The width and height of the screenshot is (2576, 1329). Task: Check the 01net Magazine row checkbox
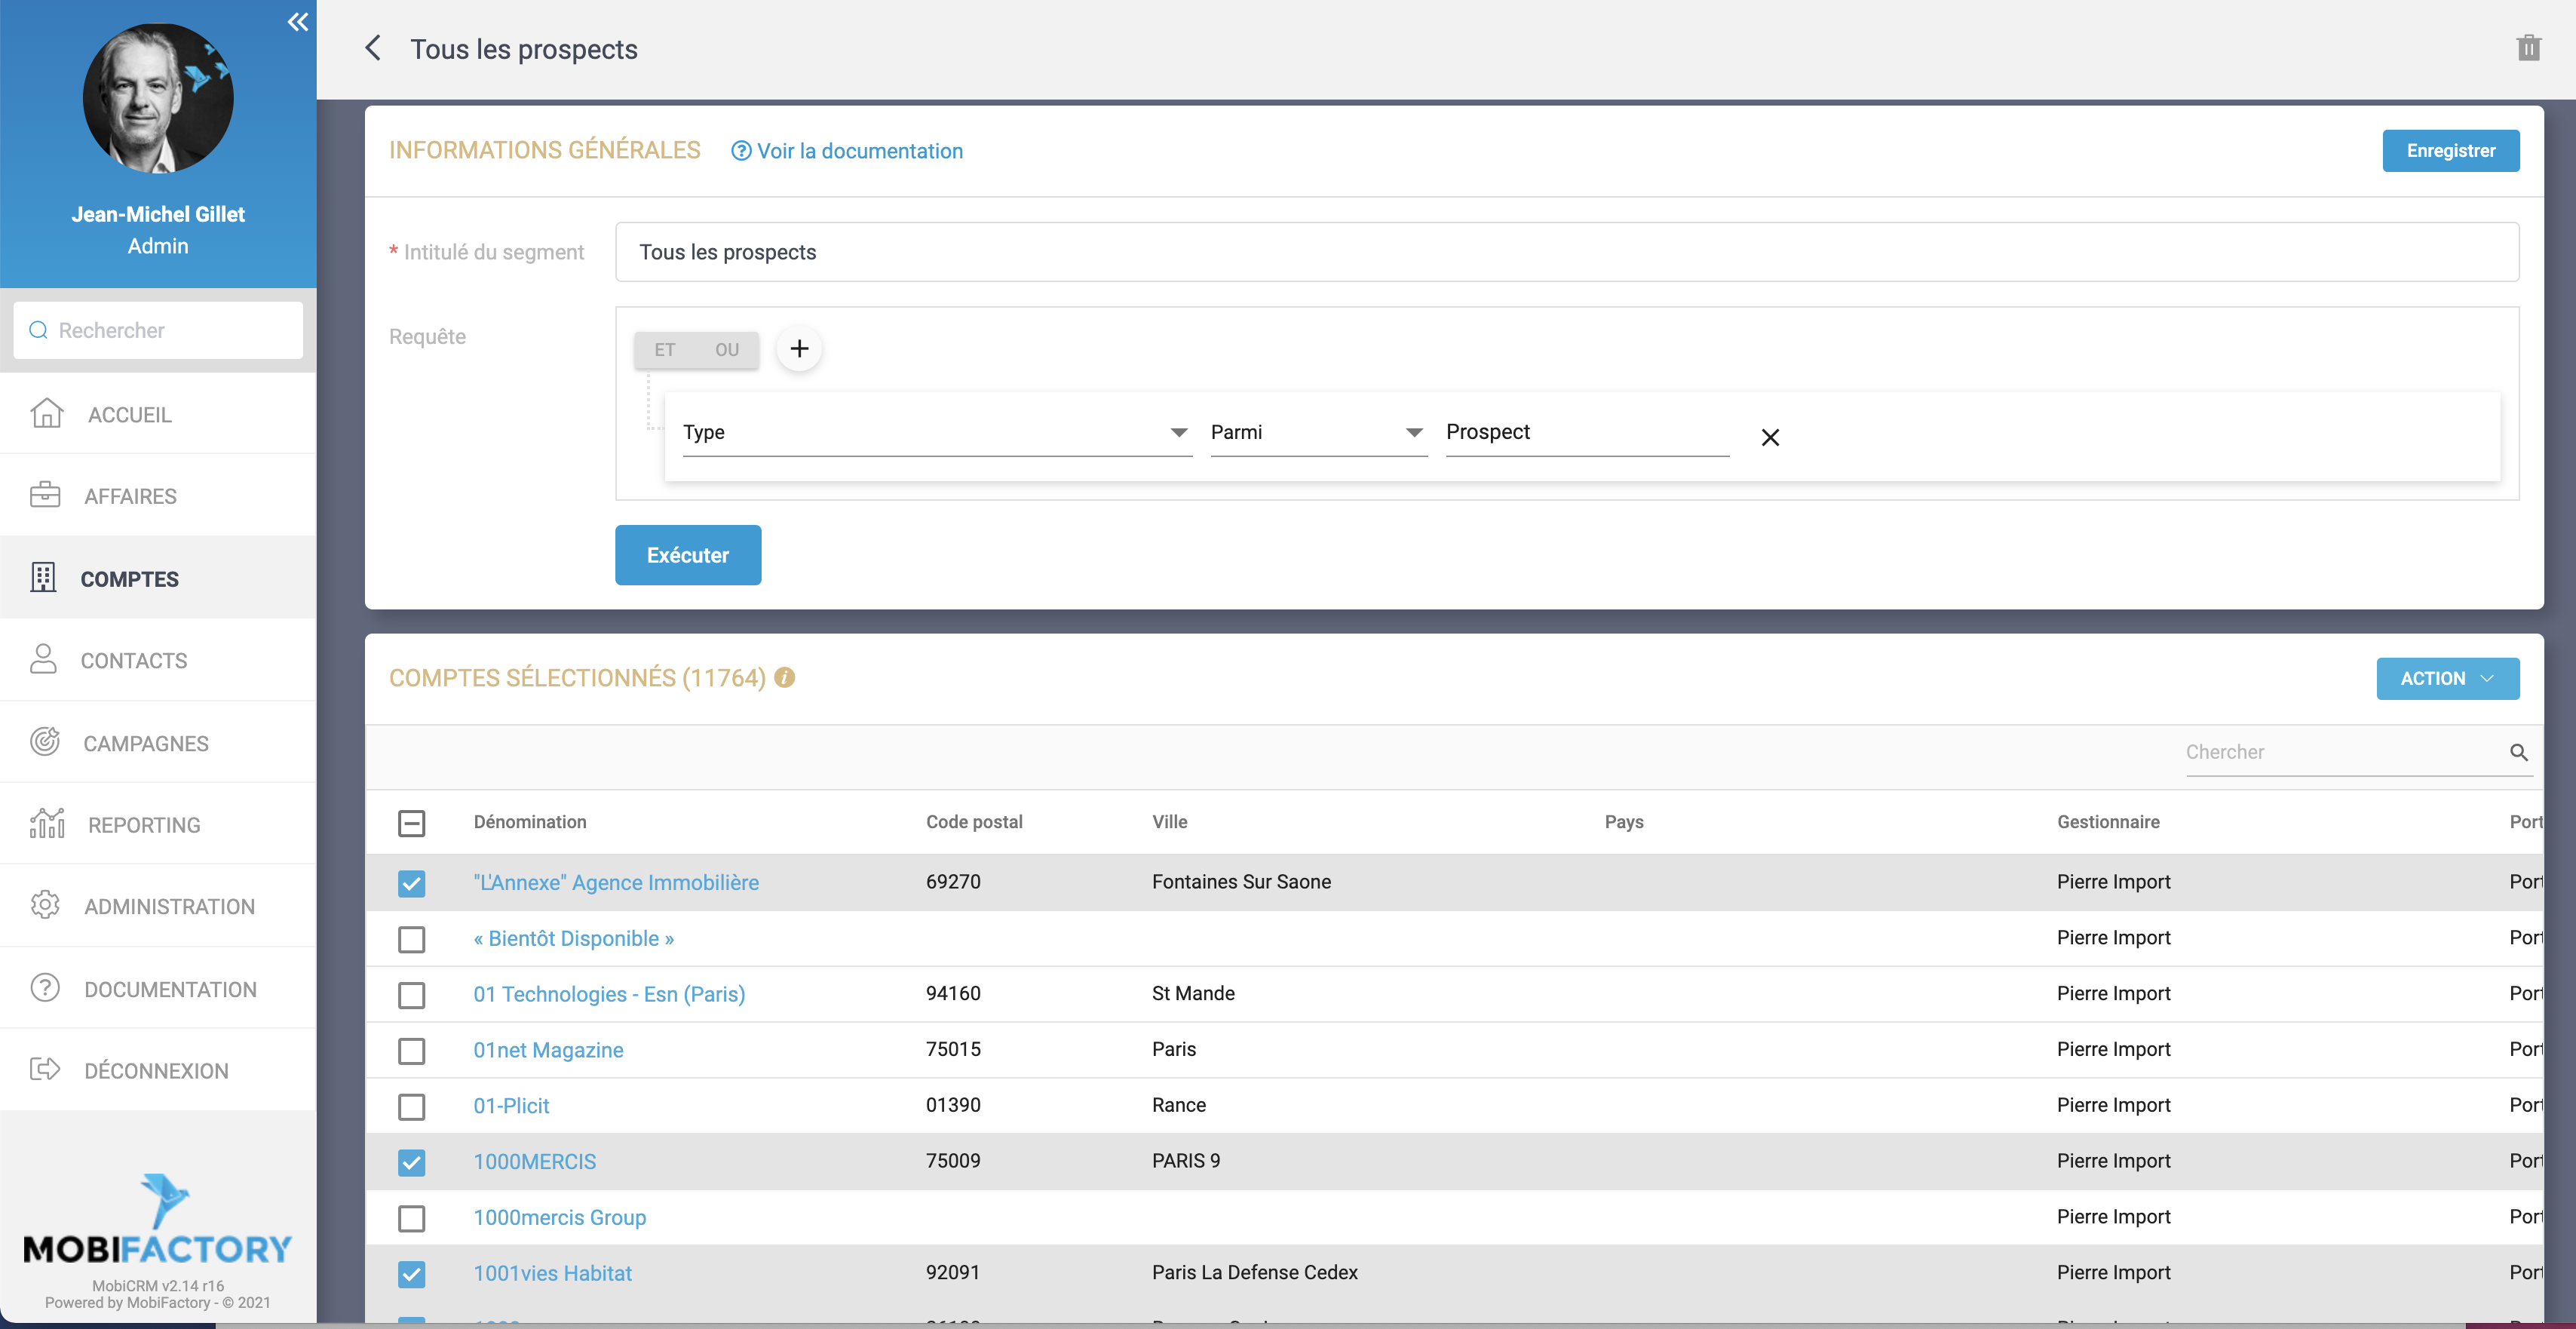[x=411, y=1050]
